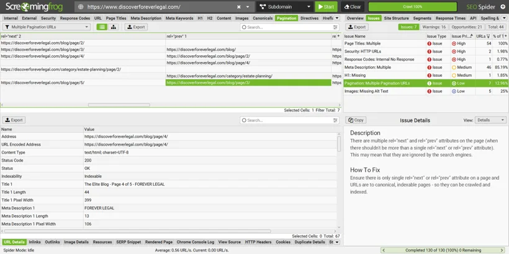Open the Response Times tab
Image resolution: width=509 pixels, height=254 pixels.
pos(450,18)
